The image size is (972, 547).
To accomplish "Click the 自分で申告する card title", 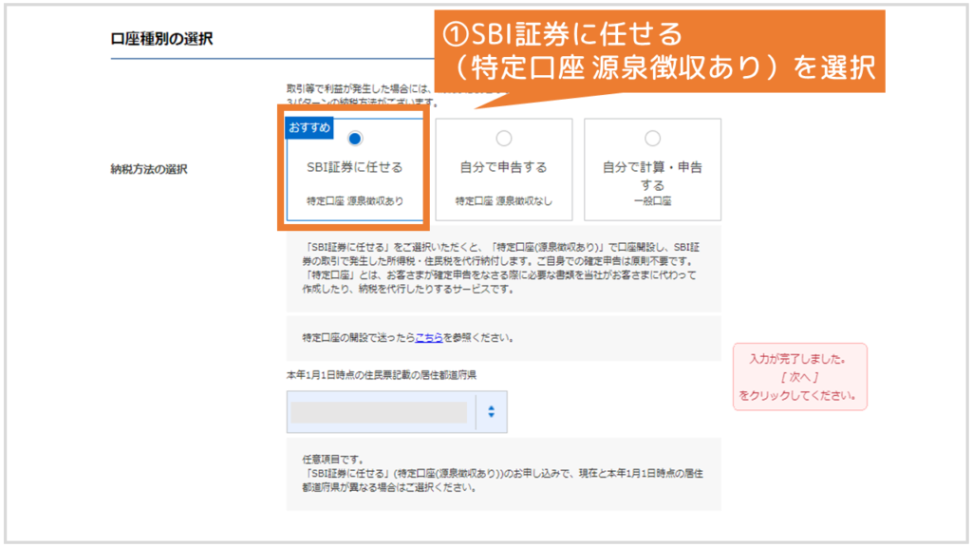I will tap(504, 167).
